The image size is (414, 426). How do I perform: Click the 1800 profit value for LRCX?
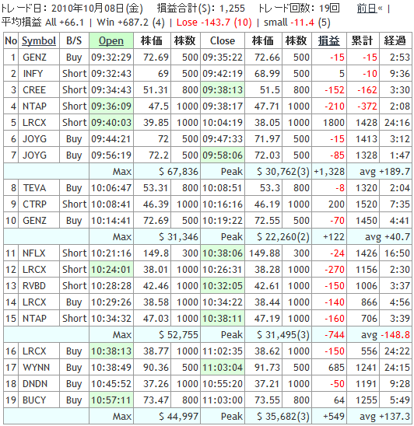click(334, 123)
